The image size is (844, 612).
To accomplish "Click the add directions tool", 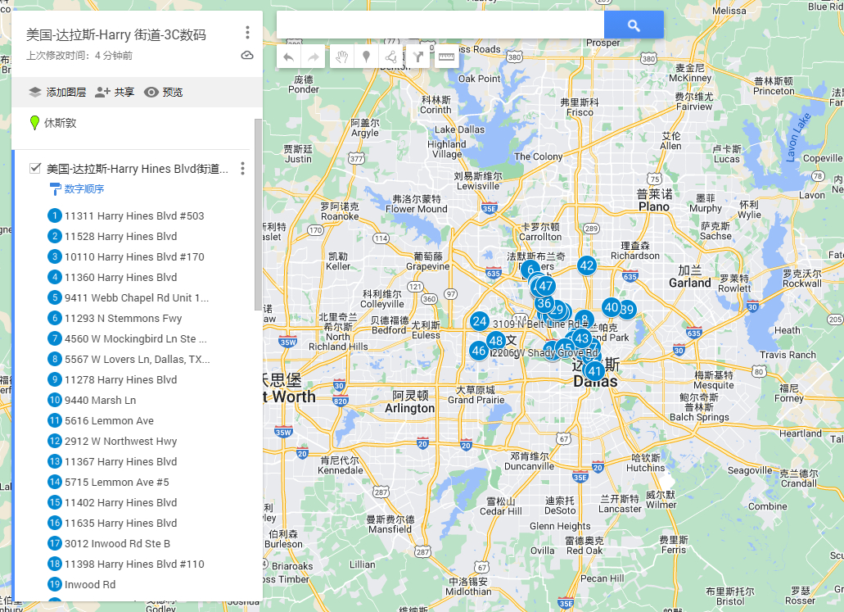I will pyautogui.click(x=417, y=57).
